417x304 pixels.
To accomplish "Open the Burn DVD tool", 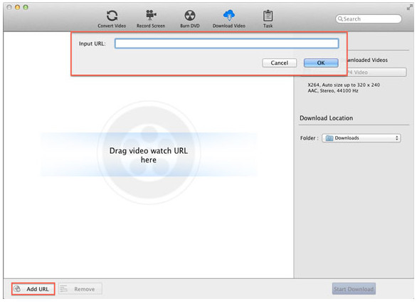I will (190, 16).
